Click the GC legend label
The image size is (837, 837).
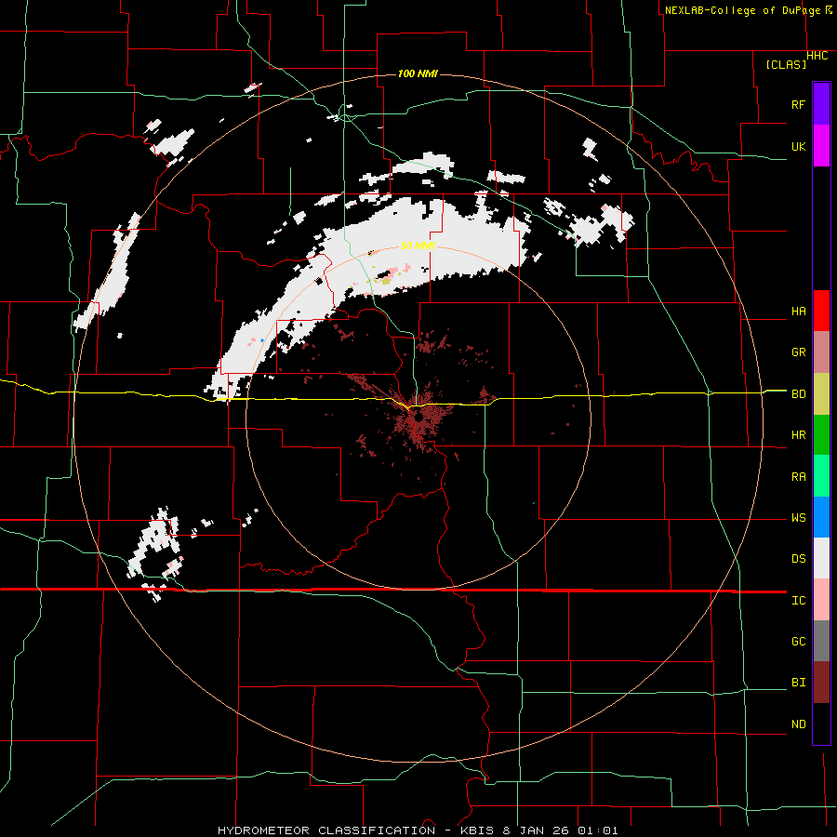[x=798, y=642]
